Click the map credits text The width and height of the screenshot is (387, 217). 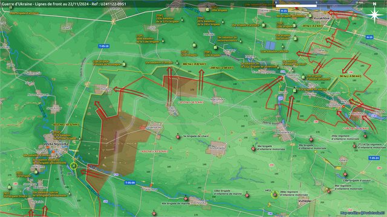363,213
